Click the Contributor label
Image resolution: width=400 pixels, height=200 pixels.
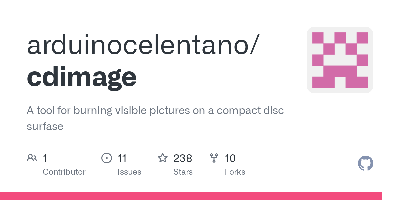tap(64, 172)
